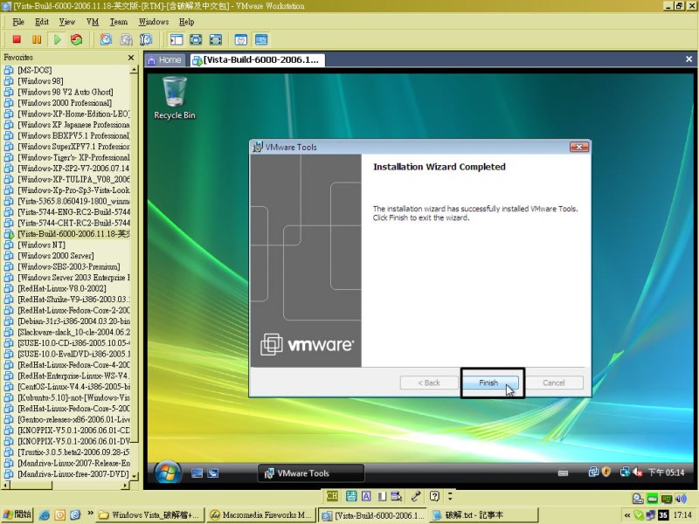Click the CH language indicator on language bar
This screenshot has width=699, height=524.
332,496
